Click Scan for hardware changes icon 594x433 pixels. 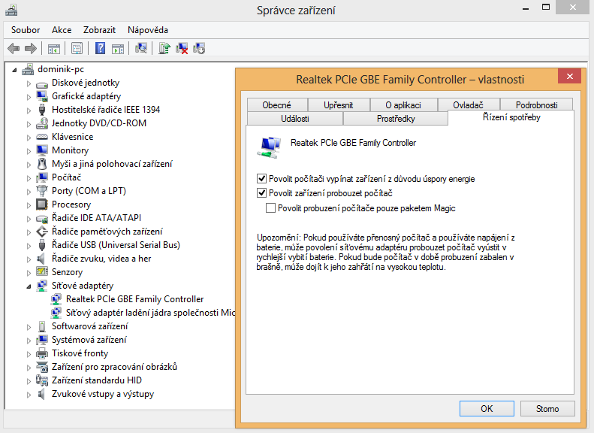(141, 49)
